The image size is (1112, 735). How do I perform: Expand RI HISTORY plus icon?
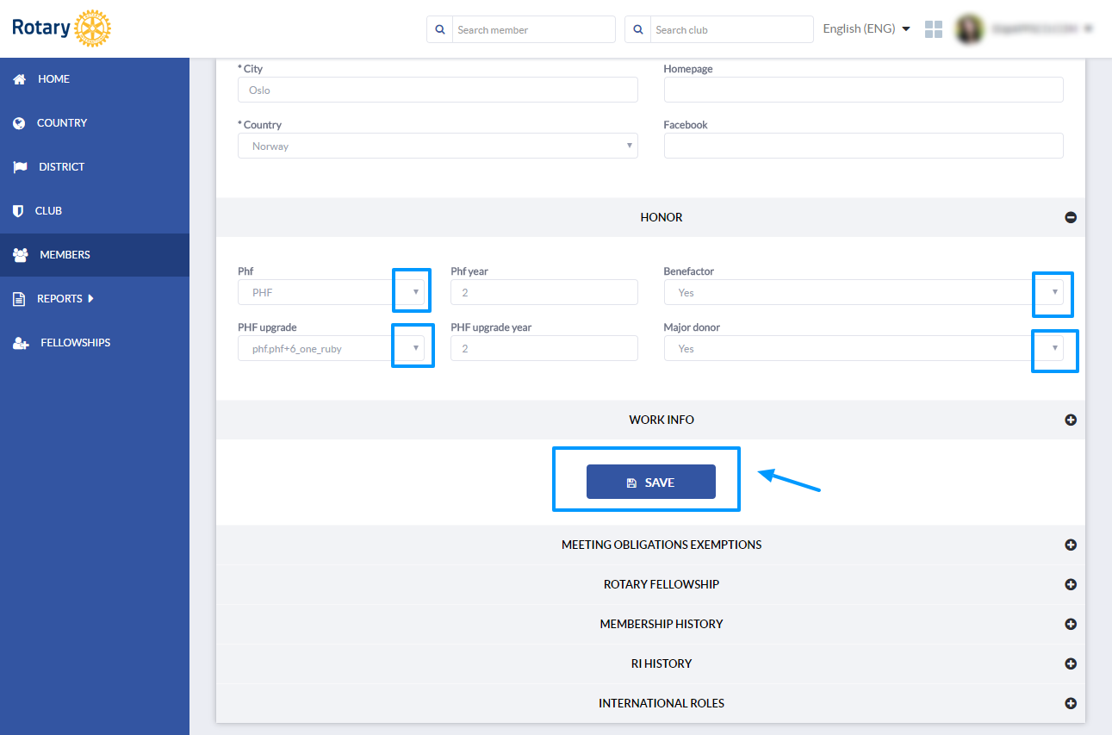[1071, 663]
